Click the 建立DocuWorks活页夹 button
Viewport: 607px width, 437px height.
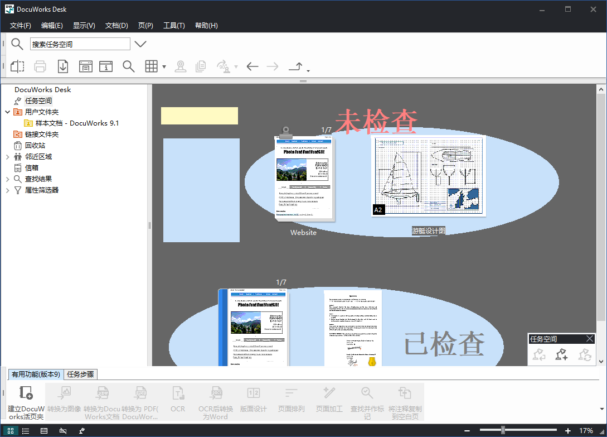click(26, 402)
